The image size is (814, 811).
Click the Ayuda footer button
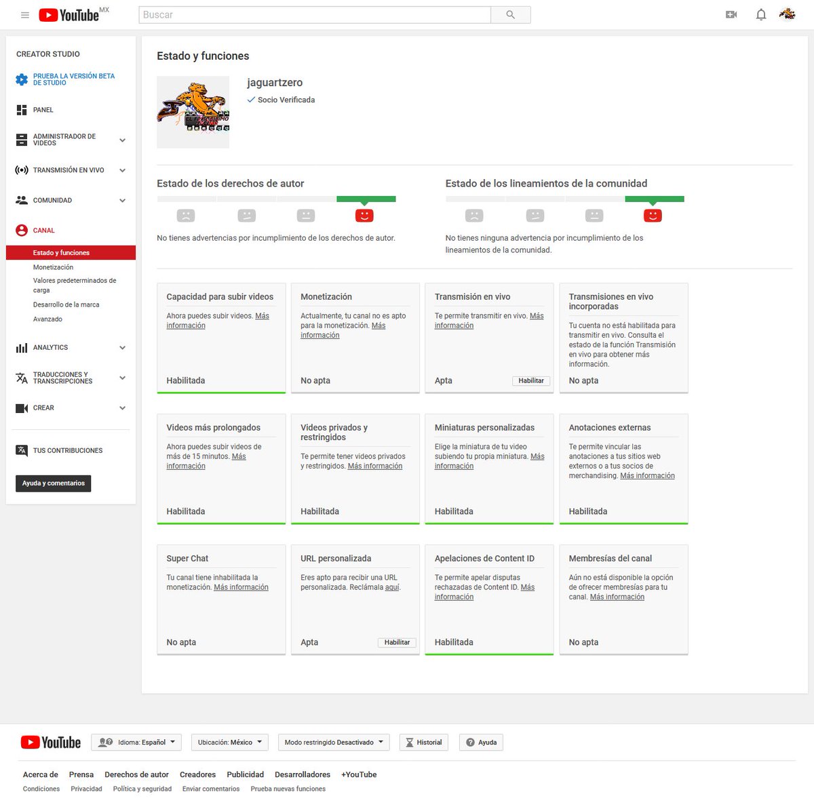(x=482, y=743)
